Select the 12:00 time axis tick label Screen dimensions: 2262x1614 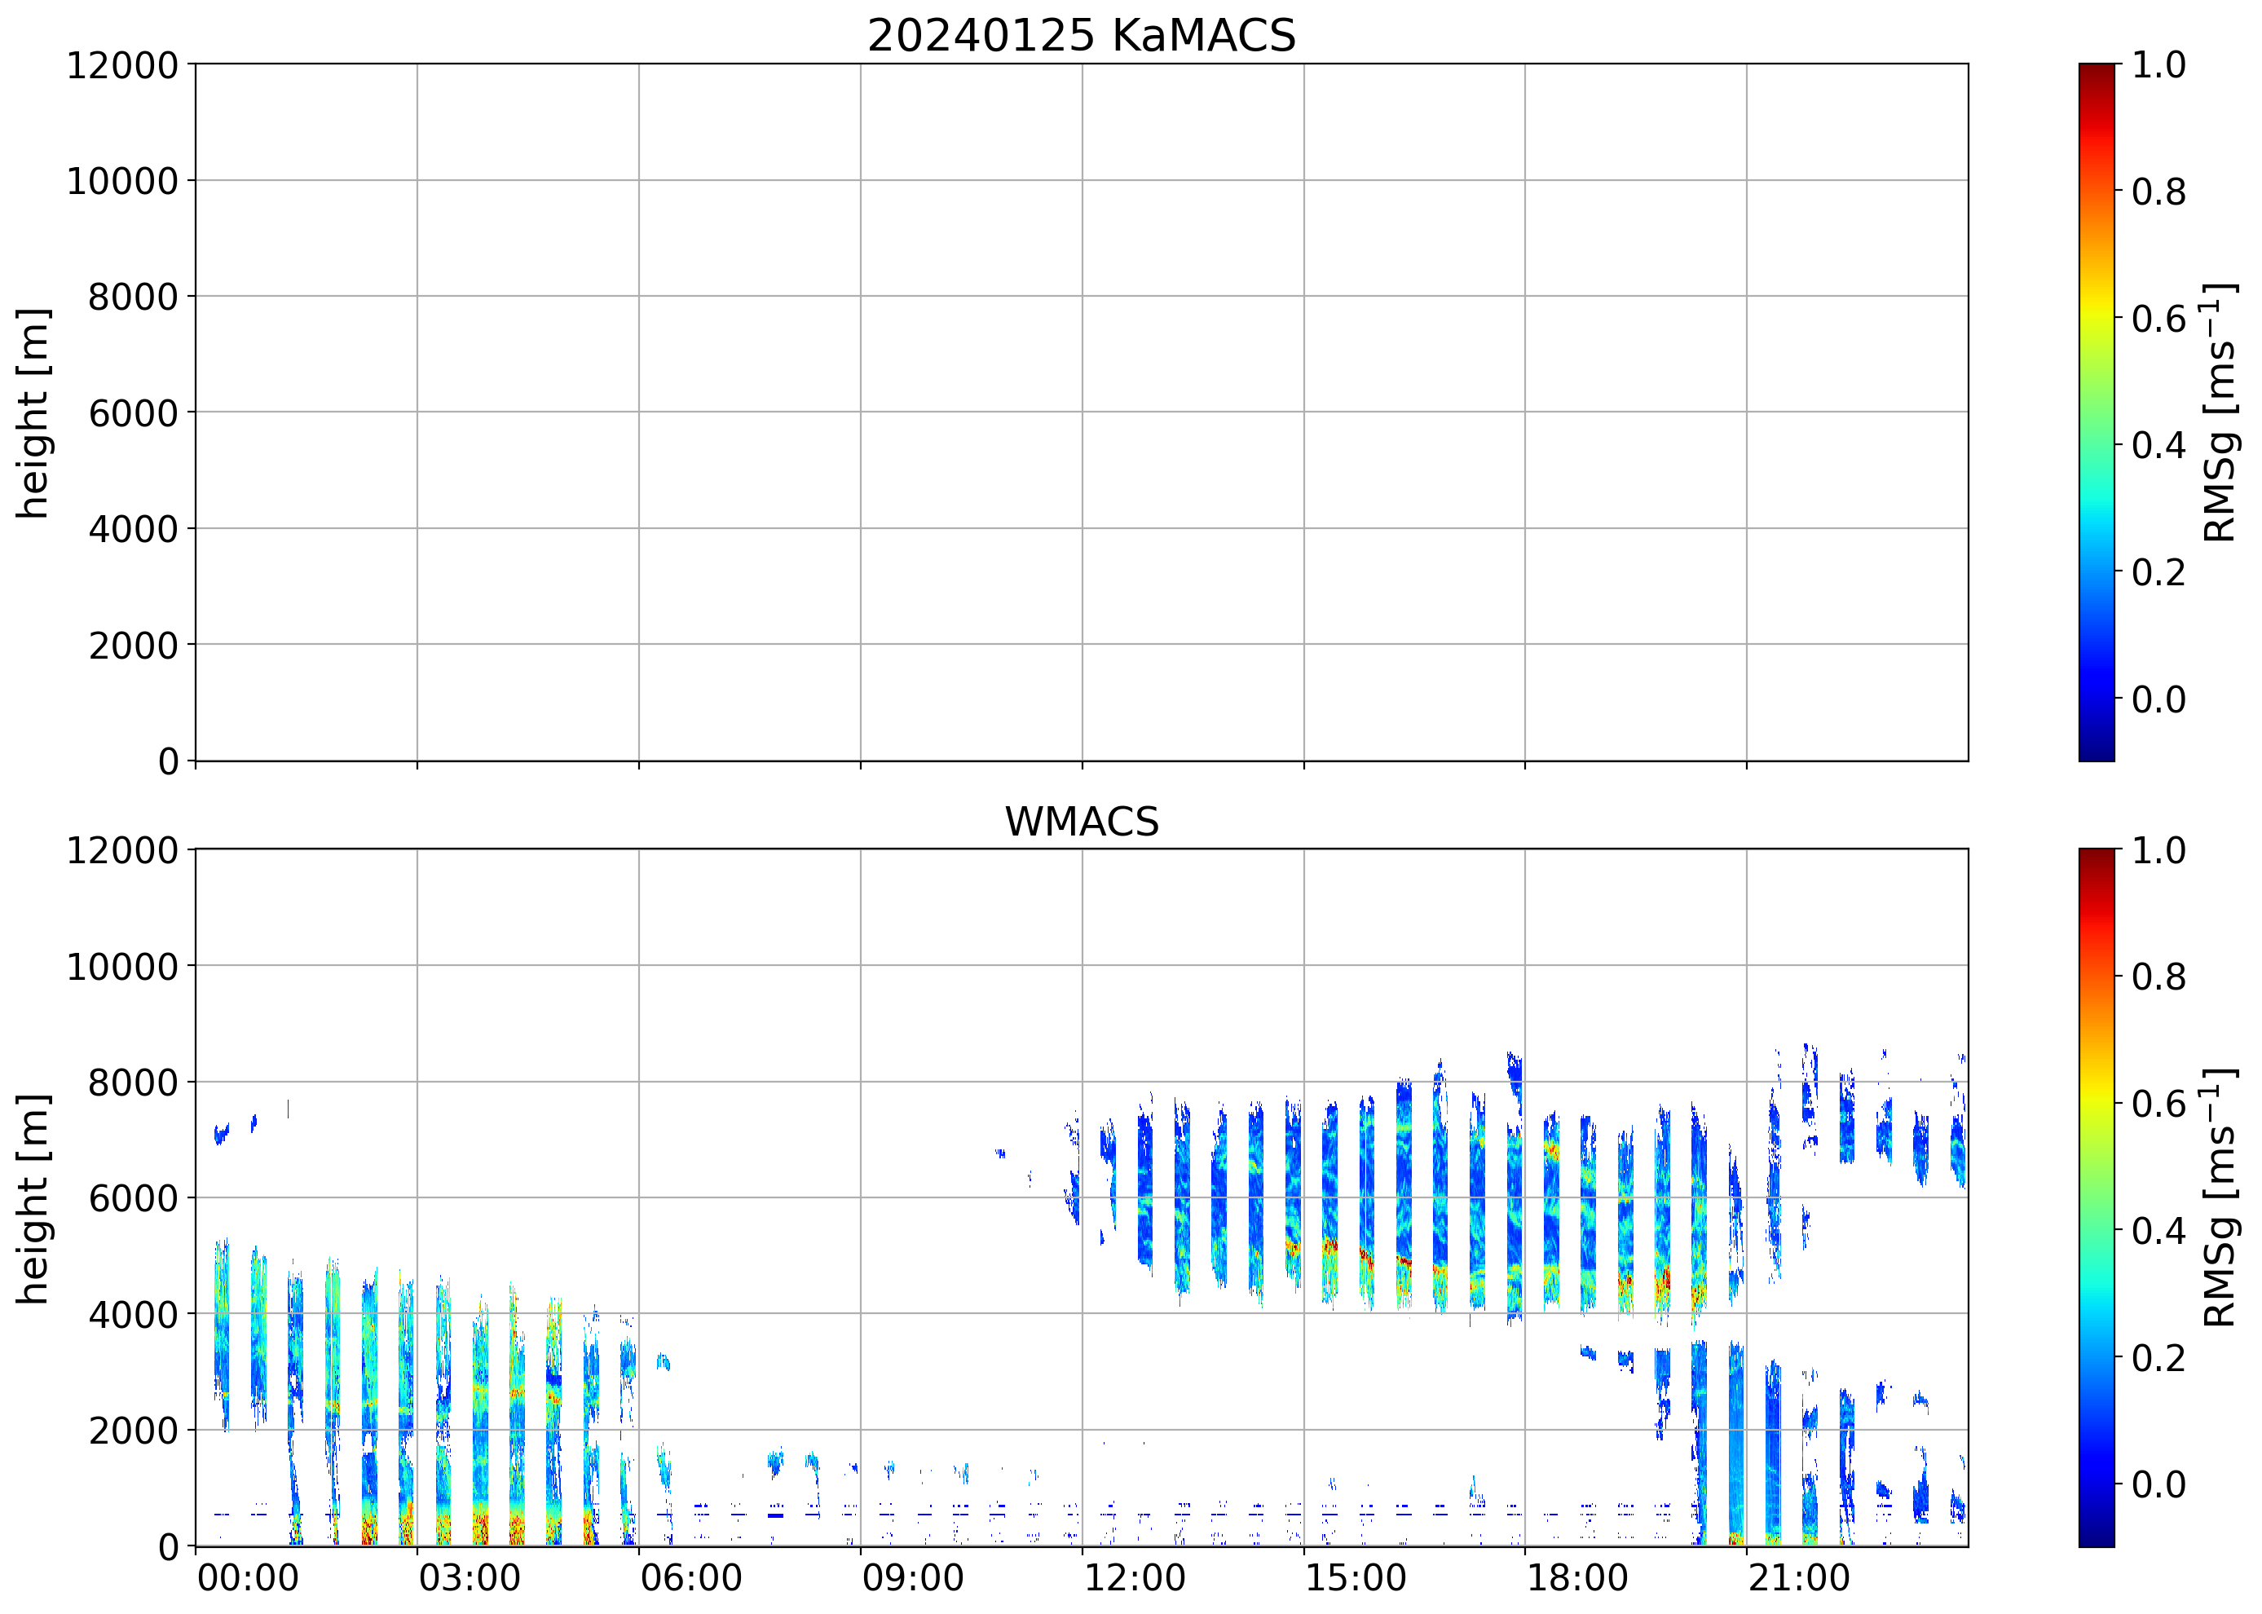click(1134, 1578)
